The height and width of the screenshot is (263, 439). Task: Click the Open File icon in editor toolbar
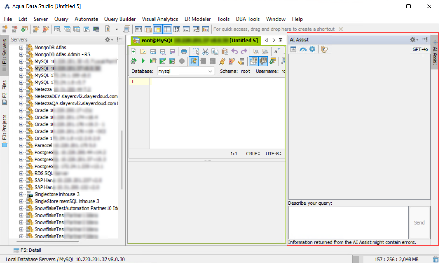[x=143, y=51]
